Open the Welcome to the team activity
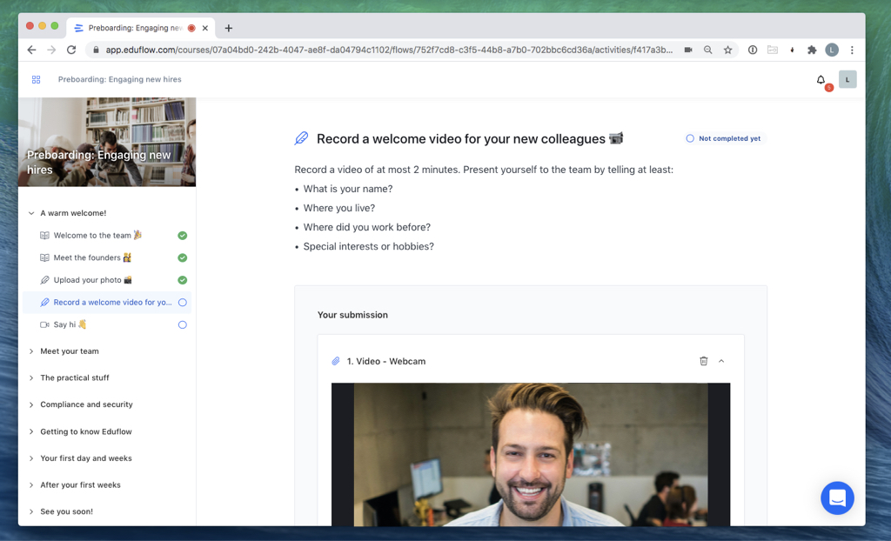891x541 pixels. click(x=92, y=236)
